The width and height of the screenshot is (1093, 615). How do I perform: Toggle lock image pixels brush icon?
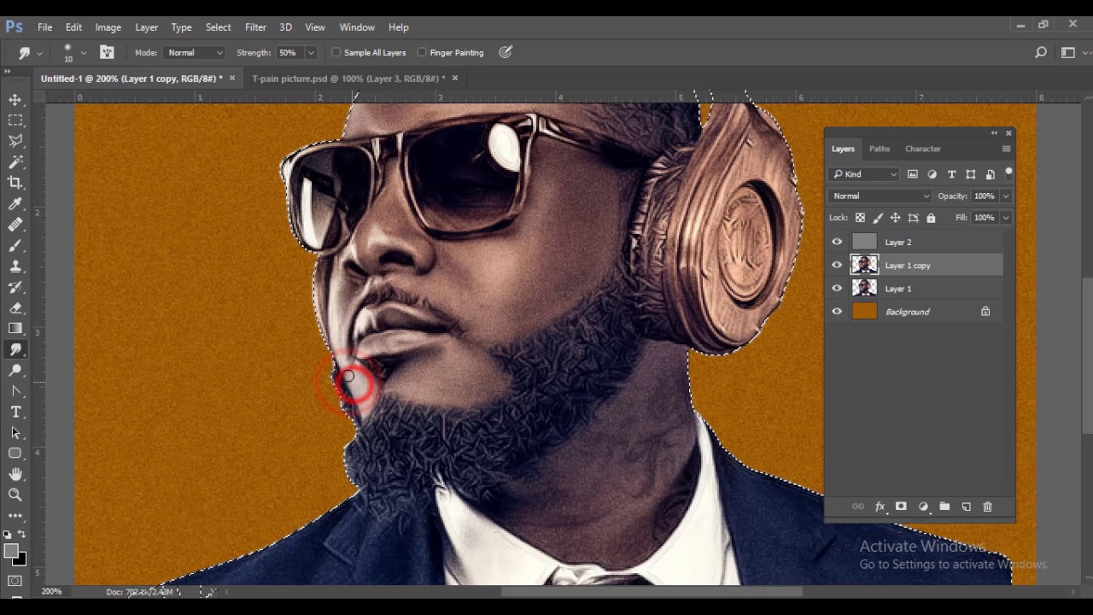(878, 218)
